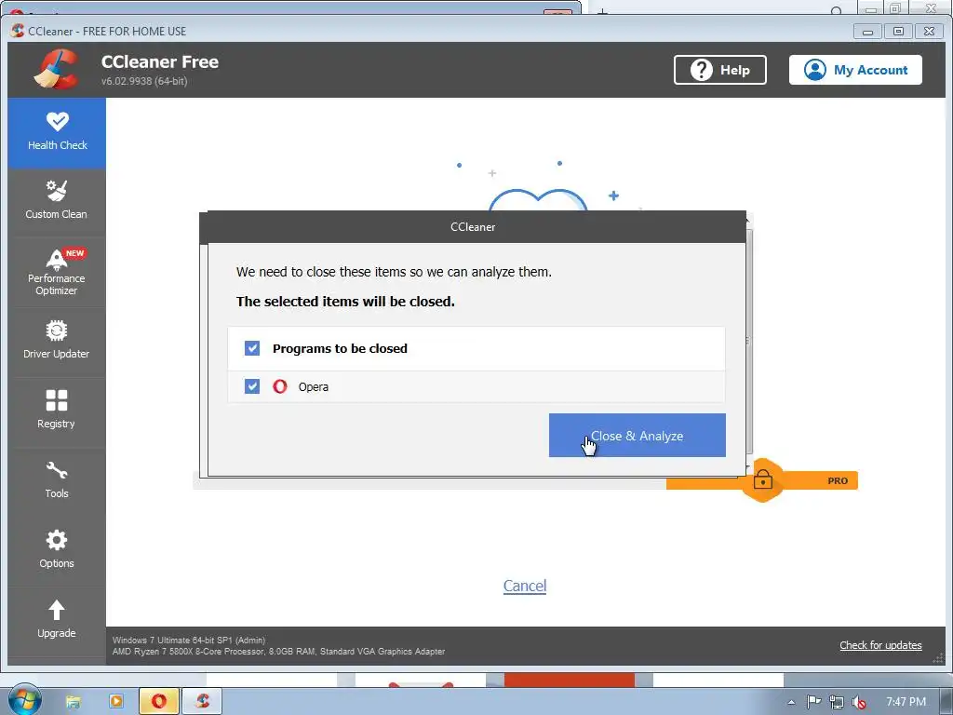Viewport: 953px width, 715px height.
Task: Click the Close & Analyze button
Action: tap(637, 436)
